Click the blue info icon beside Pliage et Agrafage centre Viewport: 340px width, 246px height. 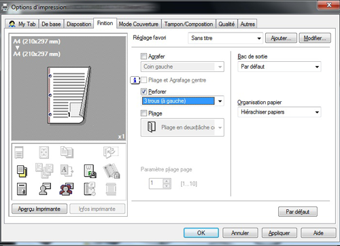click(135, 80)
